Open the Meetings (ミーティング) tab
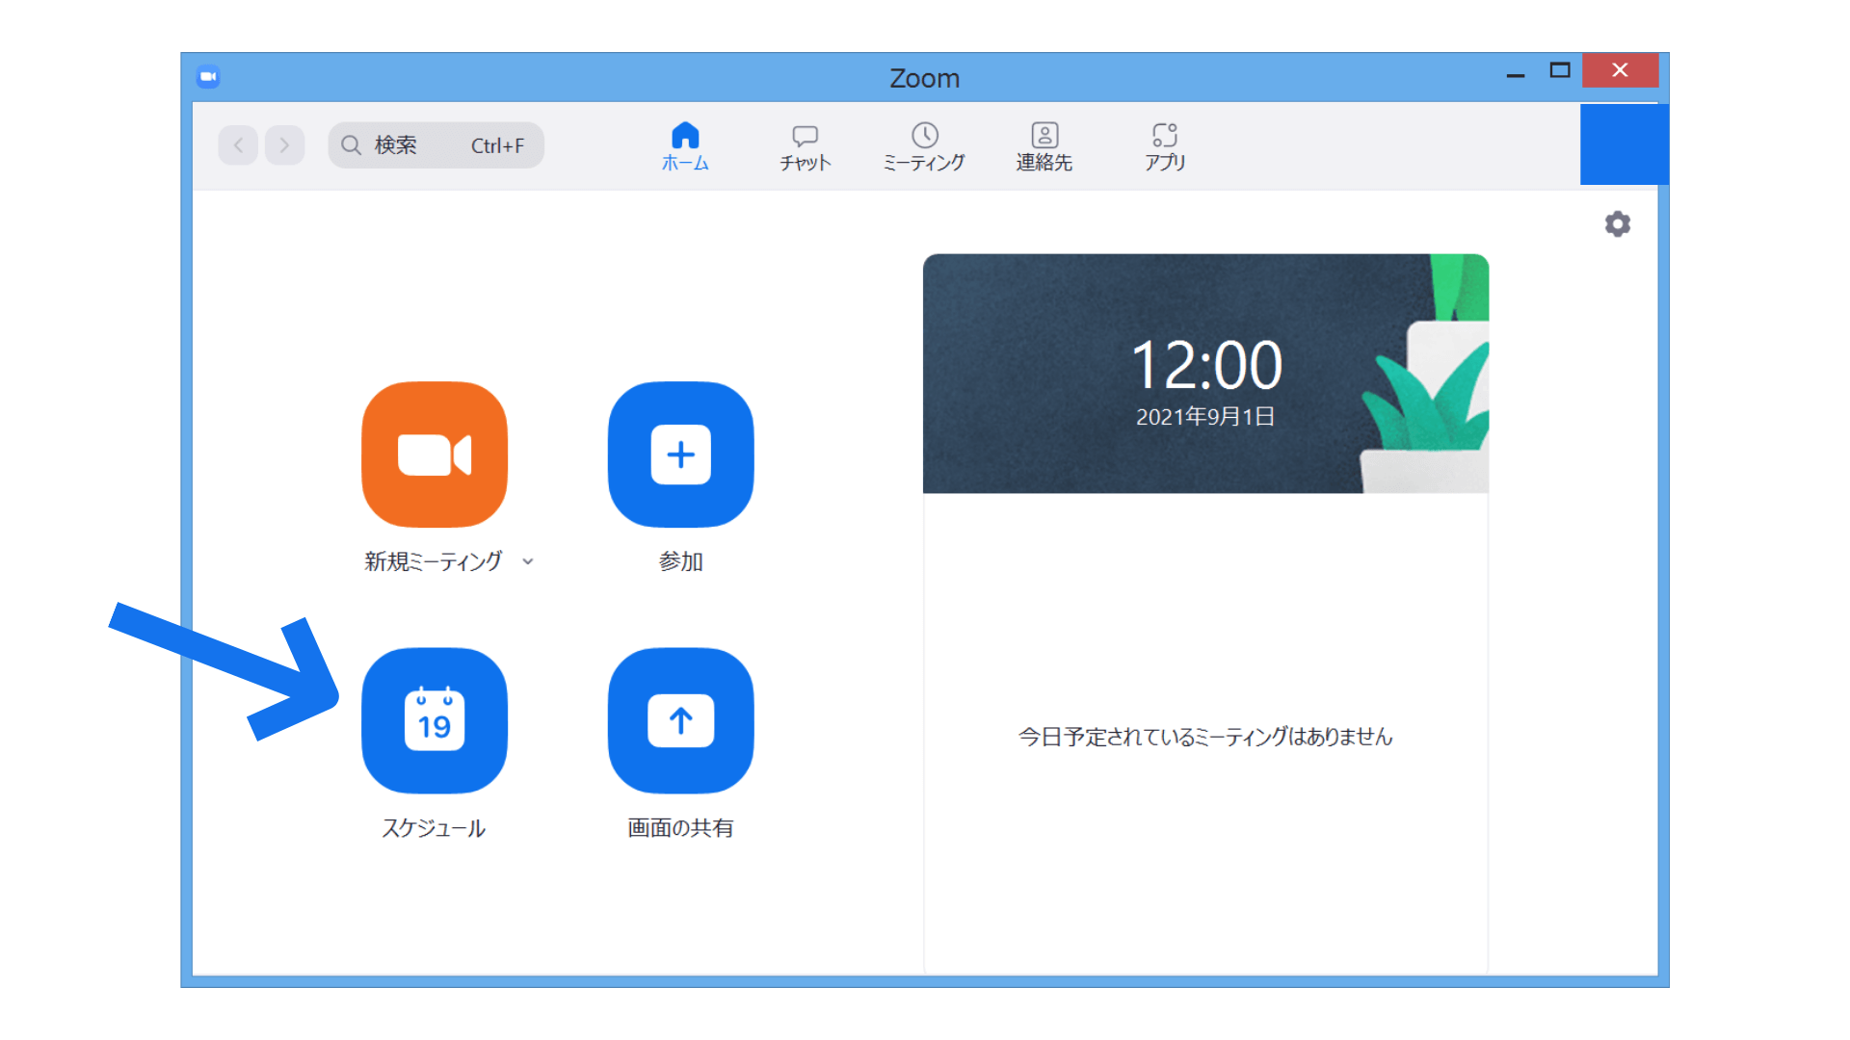The height and width of the screenshot is (1040, 1850). 924,146
